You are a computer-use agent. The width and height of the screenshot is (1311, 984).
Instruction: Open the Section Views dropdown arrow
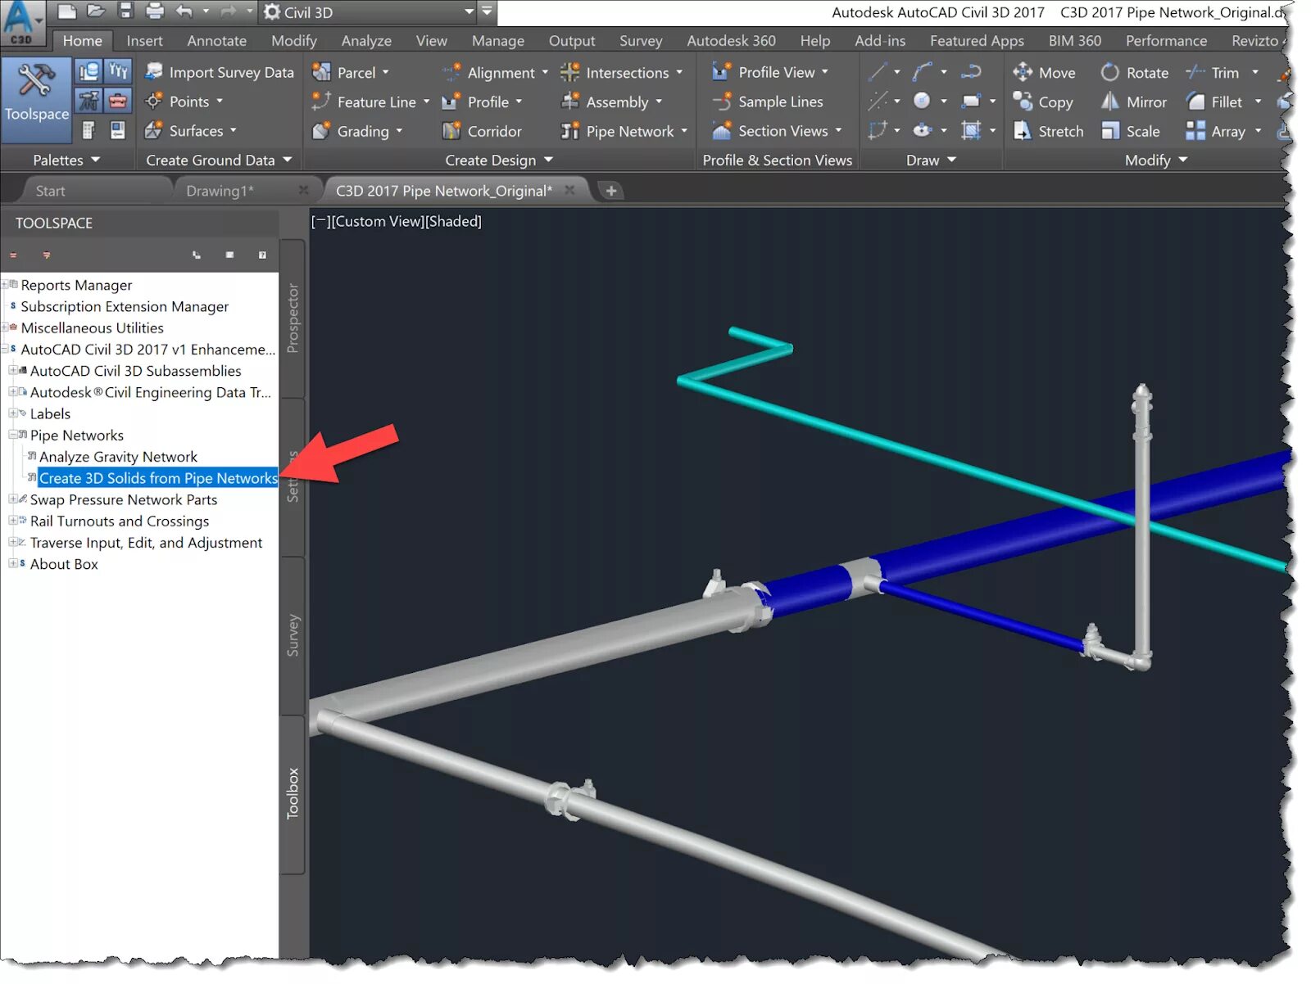pyautogui.click(x=838, y=131)
